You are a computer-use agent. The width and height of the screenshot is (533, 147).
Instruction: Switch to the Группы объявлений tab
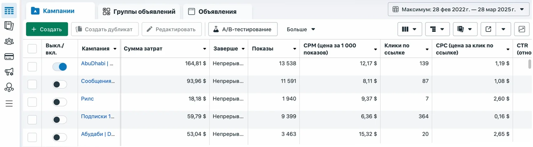pos(139,12)
